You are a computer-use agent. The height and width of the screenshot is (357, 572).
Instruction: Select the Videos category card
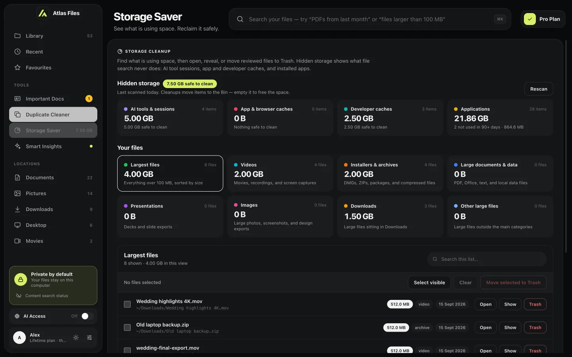coord(280,173)
